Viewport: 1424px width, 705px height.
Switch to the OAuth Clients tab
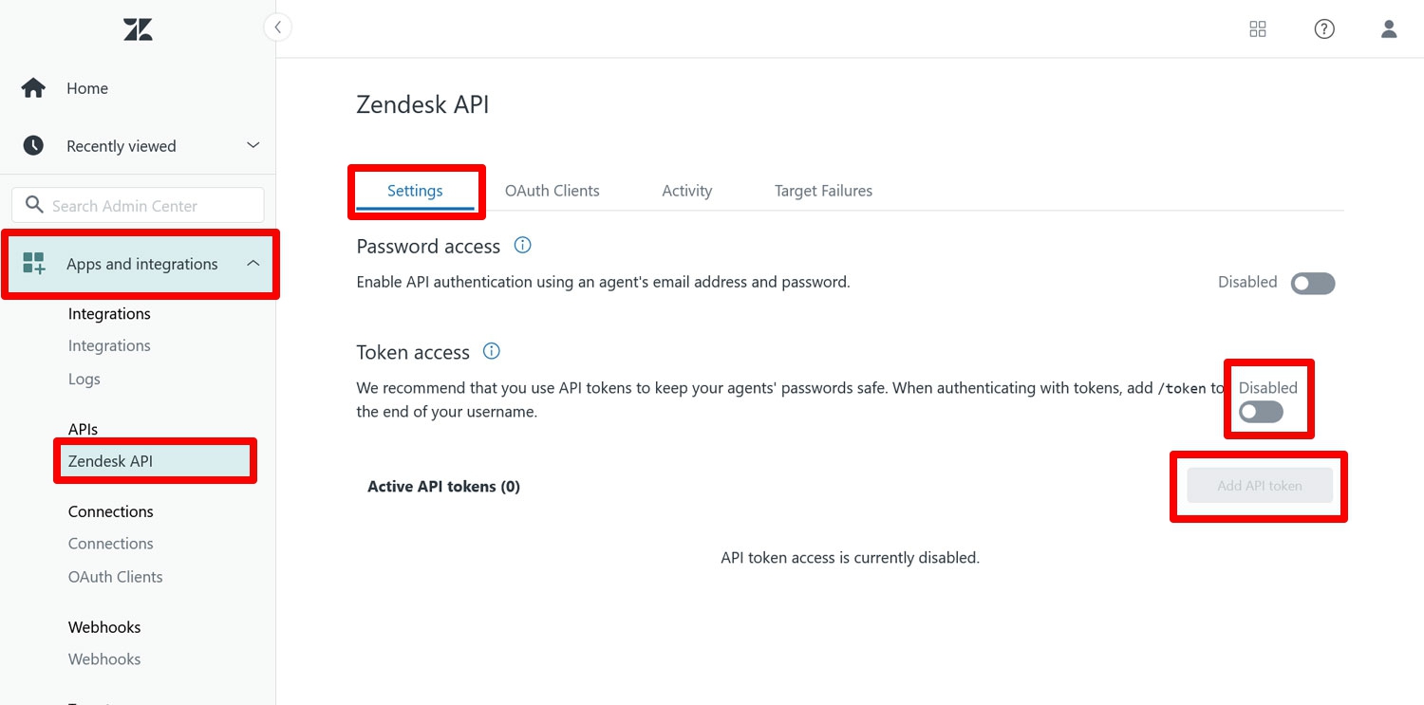(x=552, y=191)
